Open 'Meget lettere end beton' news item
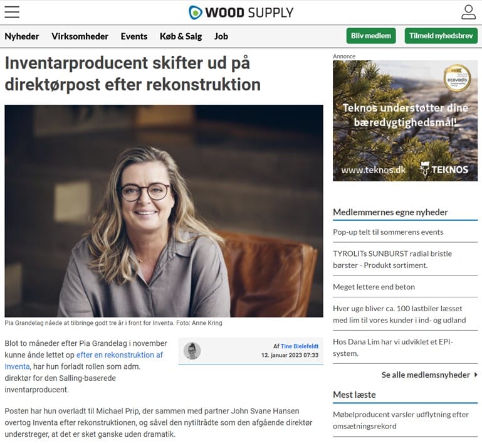 pos(374,287)
